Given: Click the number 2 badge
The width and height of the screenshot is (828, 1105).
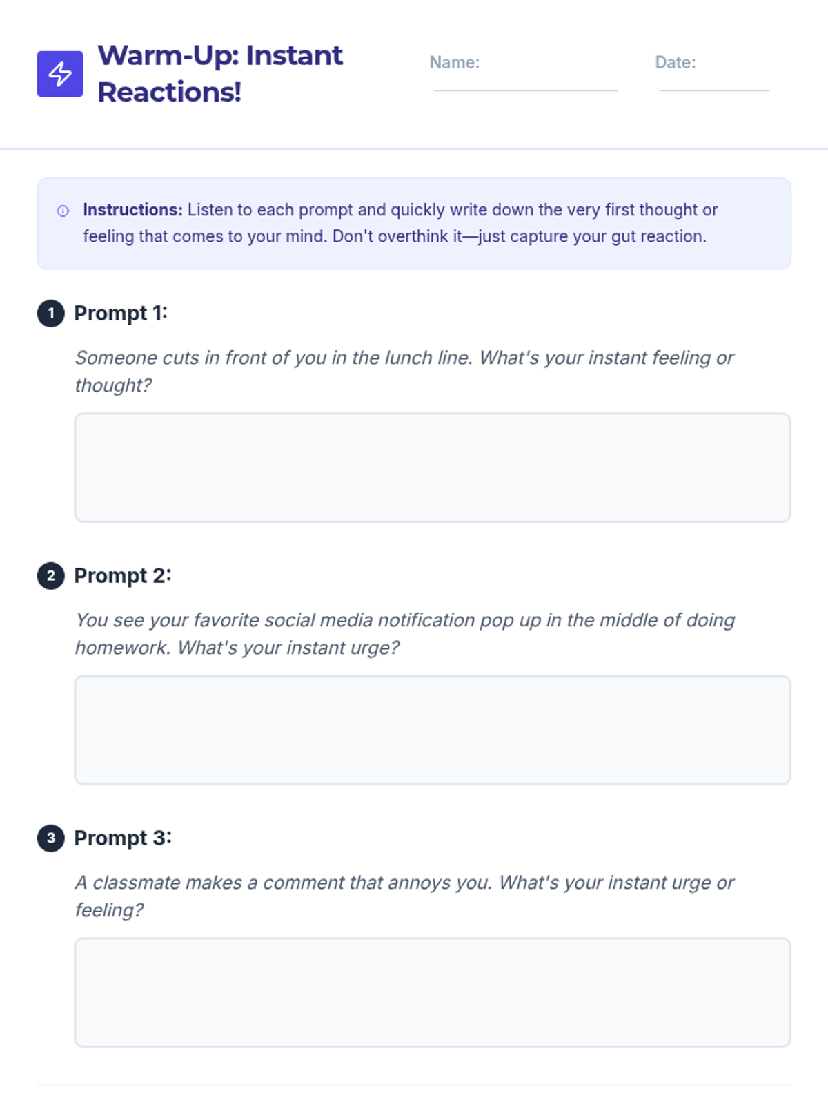Looking at the screenshot, I should (x=51, y=576).
